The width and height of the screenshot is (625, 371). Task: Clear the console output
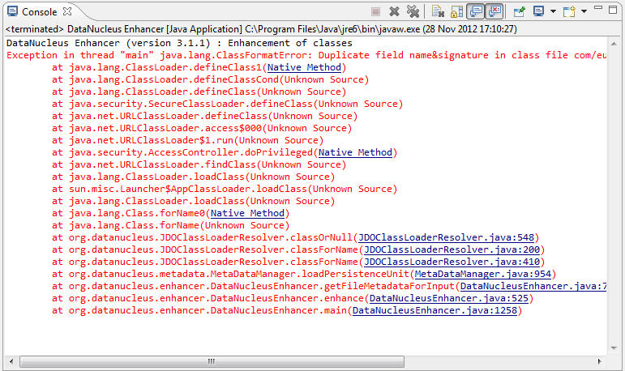[438, 11]
